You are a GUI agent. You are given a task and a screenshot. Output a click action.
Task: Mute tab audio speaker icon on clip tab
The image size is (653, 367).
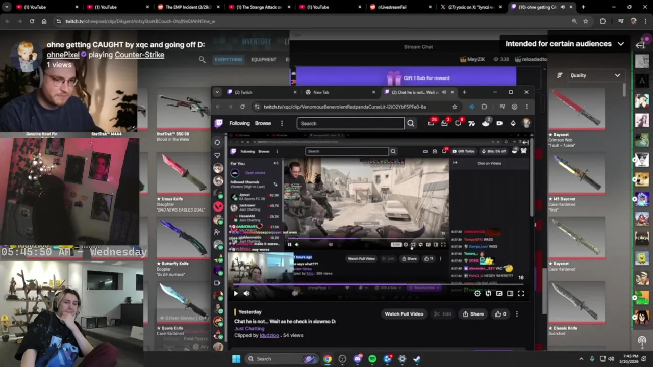[x=444, y=92]
